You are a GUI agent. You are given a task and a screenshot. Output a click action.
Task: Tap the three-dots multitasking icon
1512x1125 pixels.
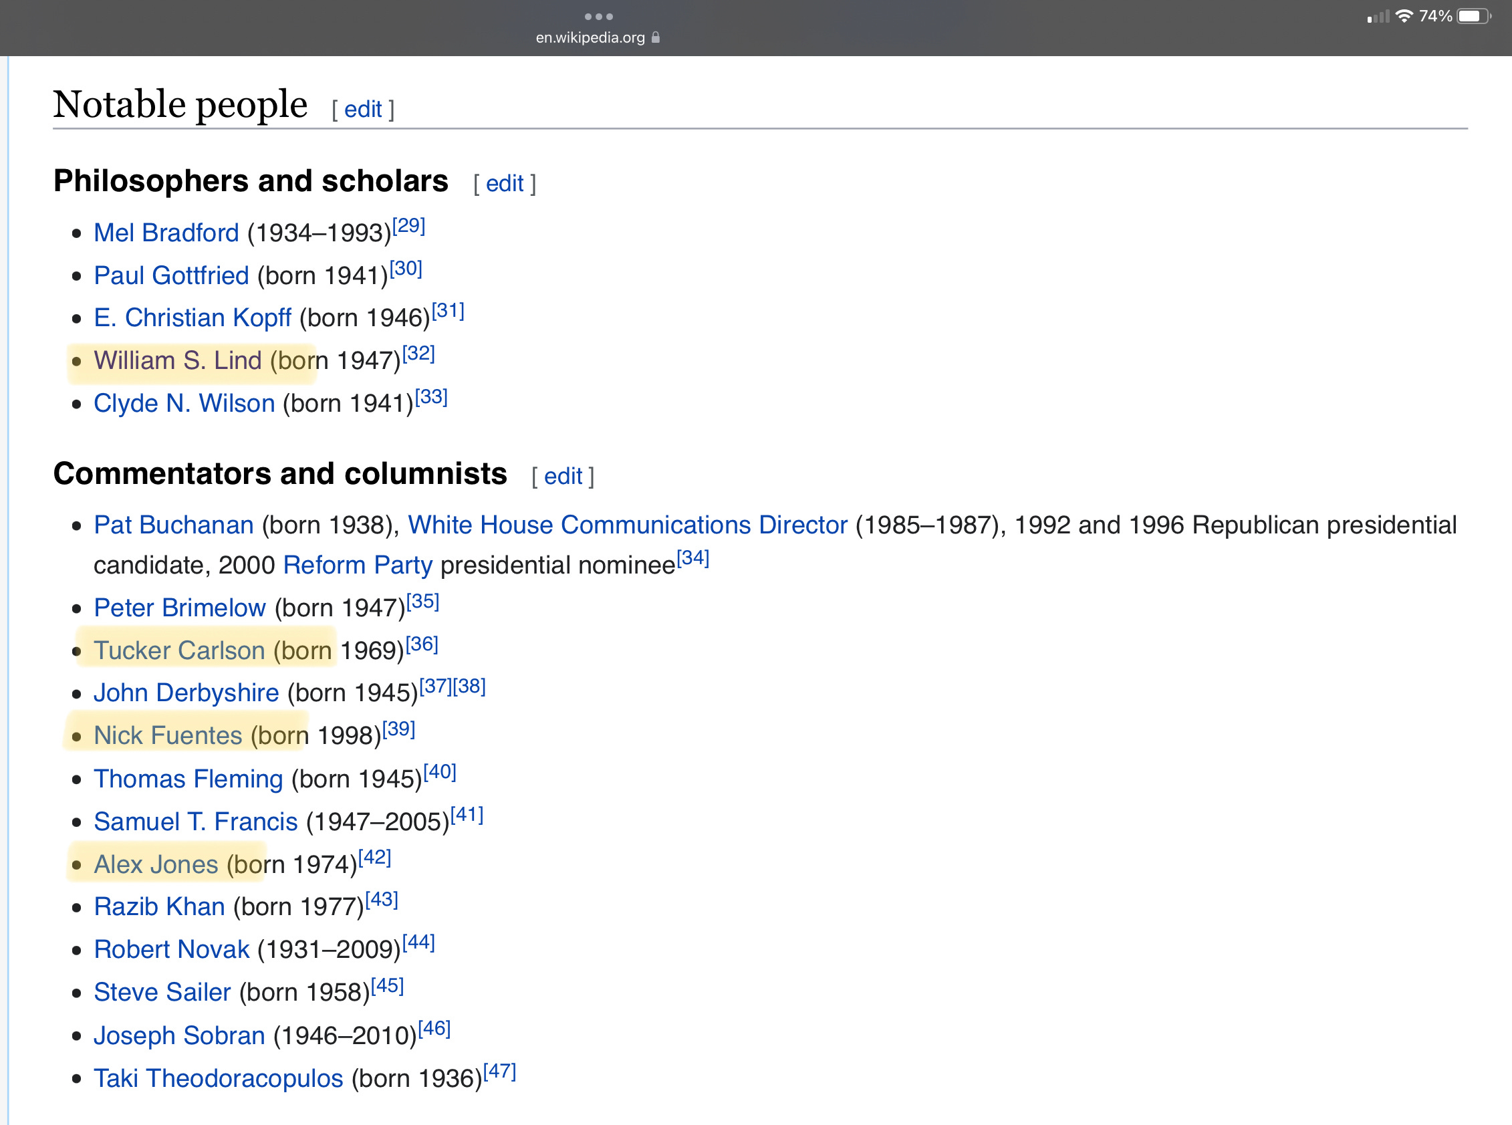coord(598,16)
